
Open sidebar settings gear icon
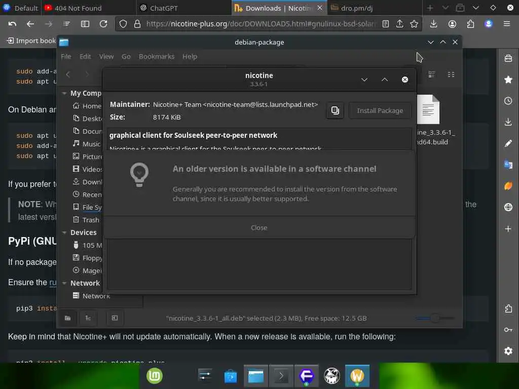coord(508,351)
